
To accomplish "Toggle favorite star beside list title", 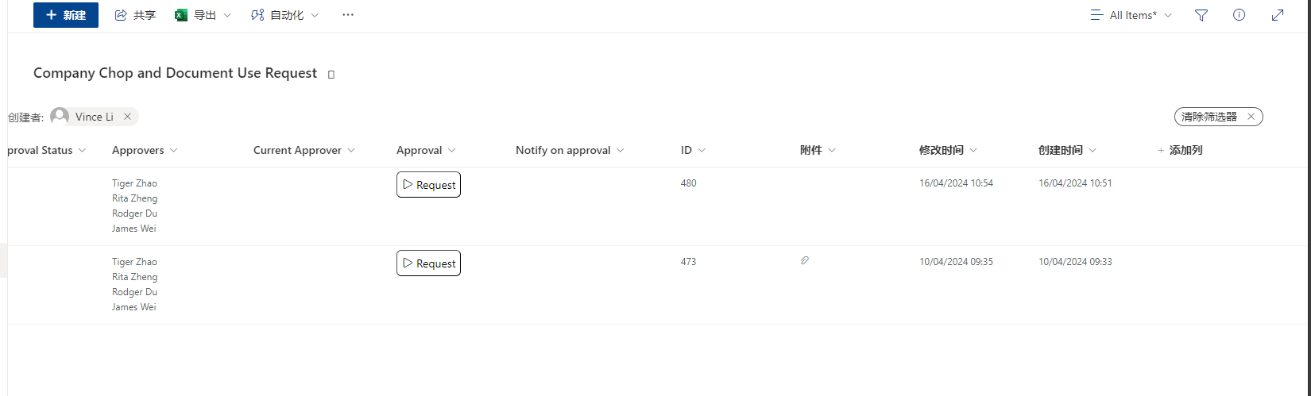I will click(x=331, y=75).
